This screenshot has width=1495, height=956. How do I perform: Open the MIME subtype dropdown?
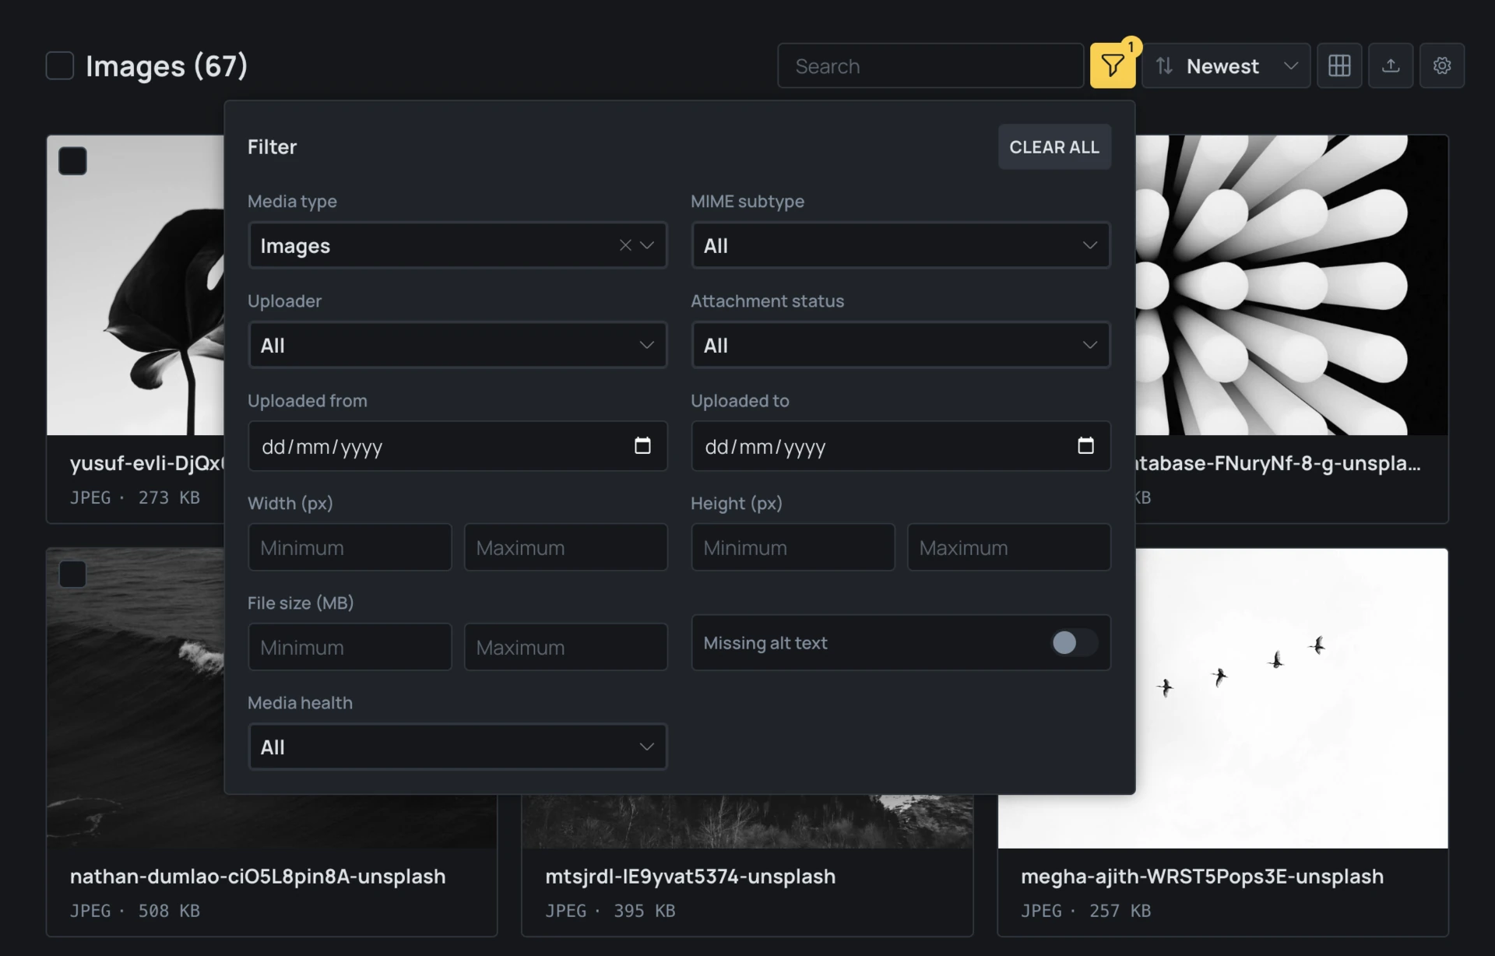[900, 245]
